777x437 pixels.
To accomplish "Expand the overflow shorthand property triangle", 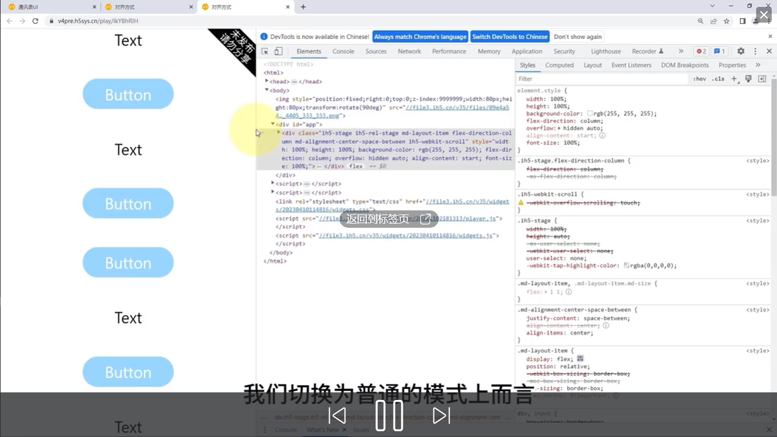I will click(560, 128).
